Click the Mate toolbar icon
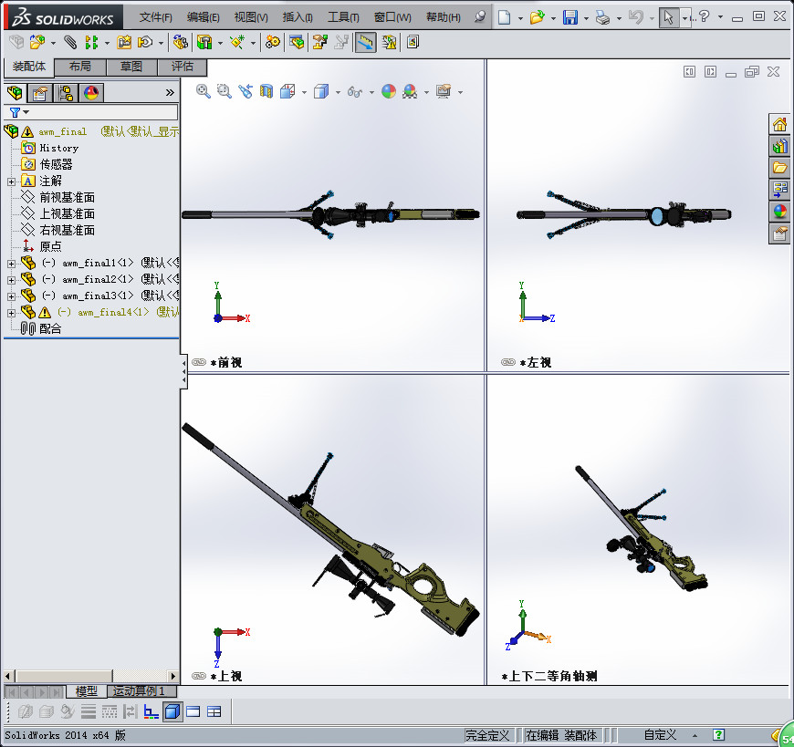 [x=69, y=41]
